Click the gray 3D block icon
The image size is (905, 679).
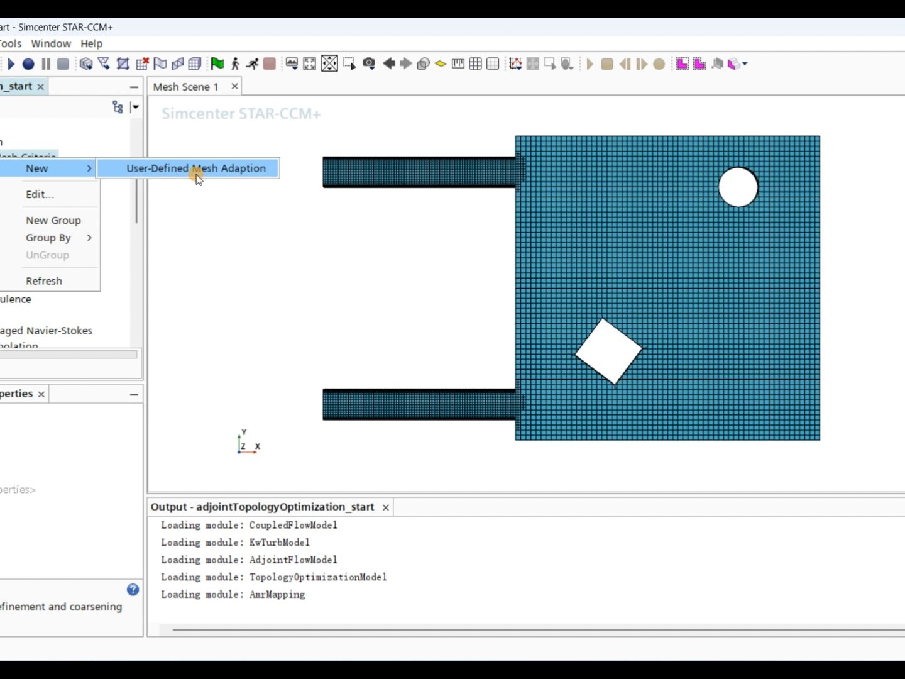click(717, 63)
